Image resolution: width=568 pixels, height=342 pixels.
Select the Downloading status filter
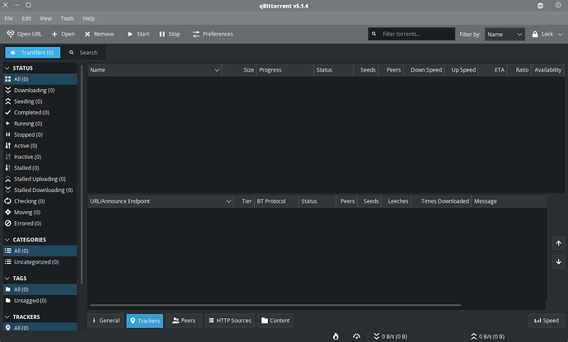coord(34,90)
